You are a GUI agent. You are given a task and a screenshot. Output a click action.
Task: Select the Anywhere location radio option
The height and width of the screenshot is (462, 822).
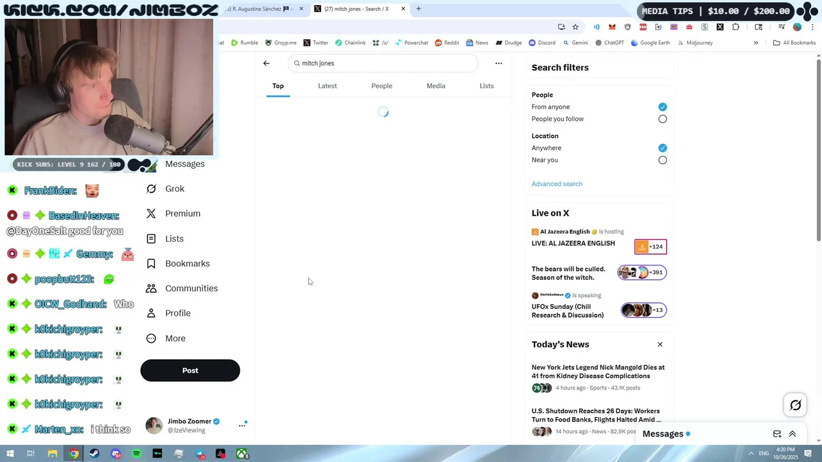[662, 148]
